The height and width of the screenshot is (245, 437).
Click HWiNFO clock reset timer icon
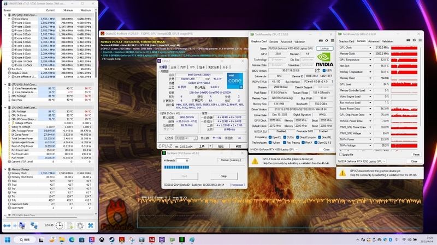59,225
